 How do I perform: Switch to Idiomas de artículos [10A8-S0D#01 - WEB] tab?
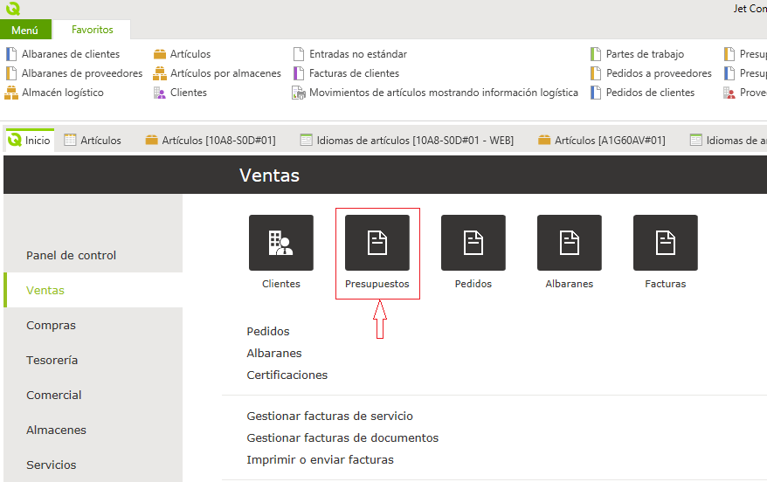[407, 141]
